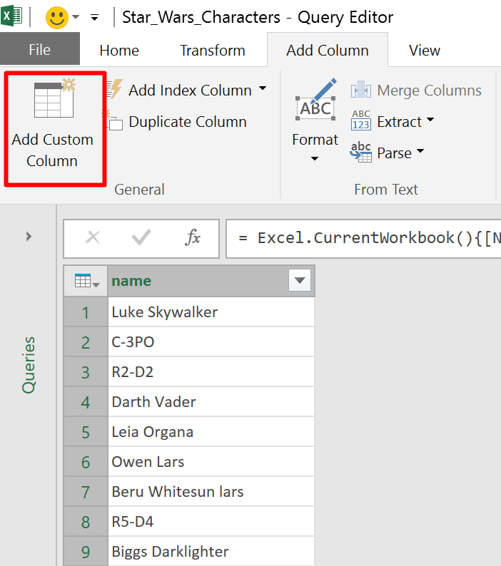The image size is (501, 566).
Task: Open the File tab
Action: pos(40,48)
